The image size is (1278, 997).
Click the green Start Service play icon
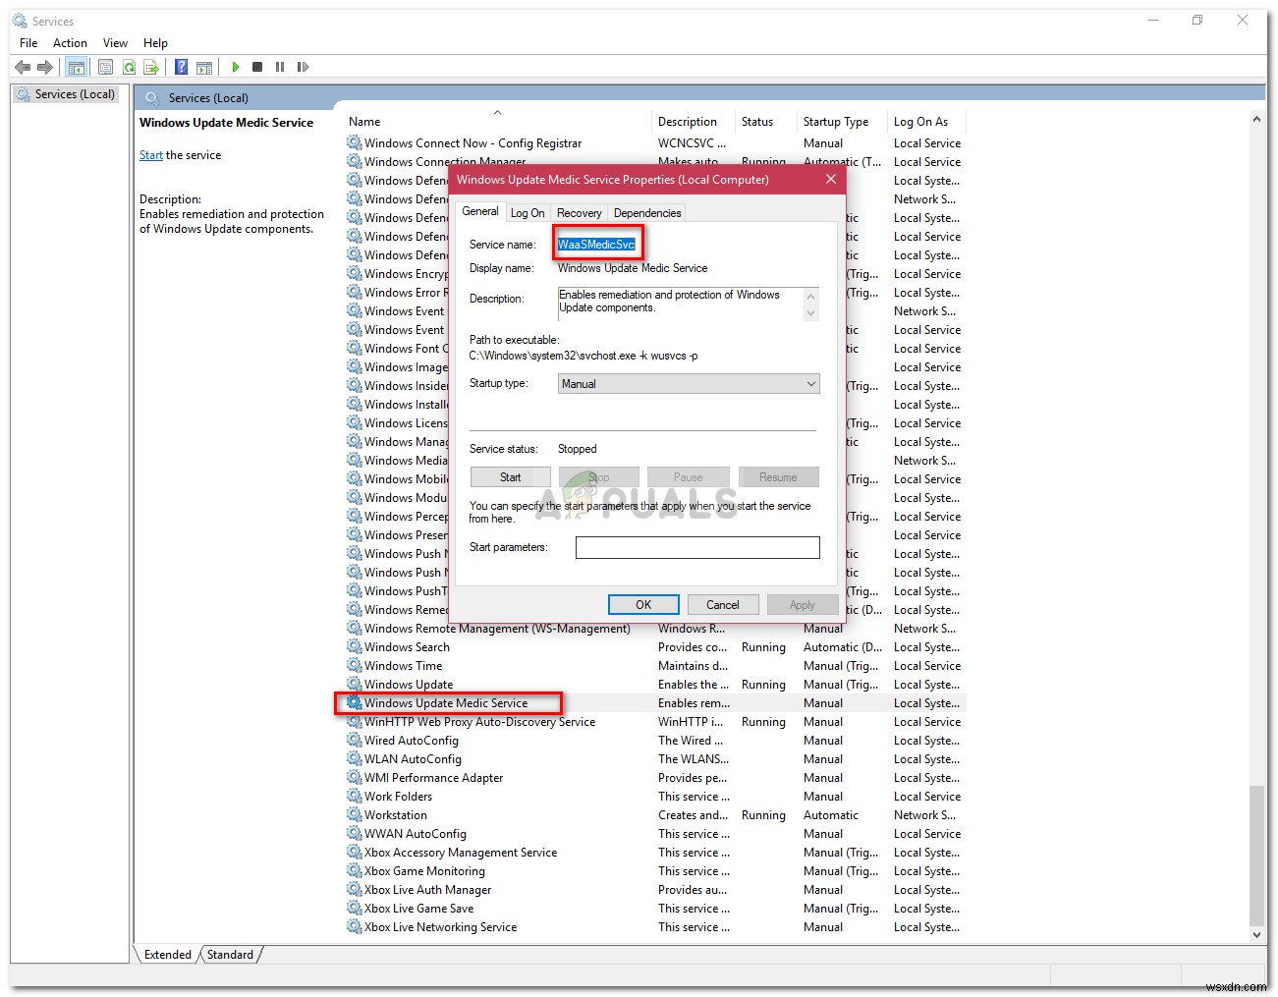tap(236, 67)
